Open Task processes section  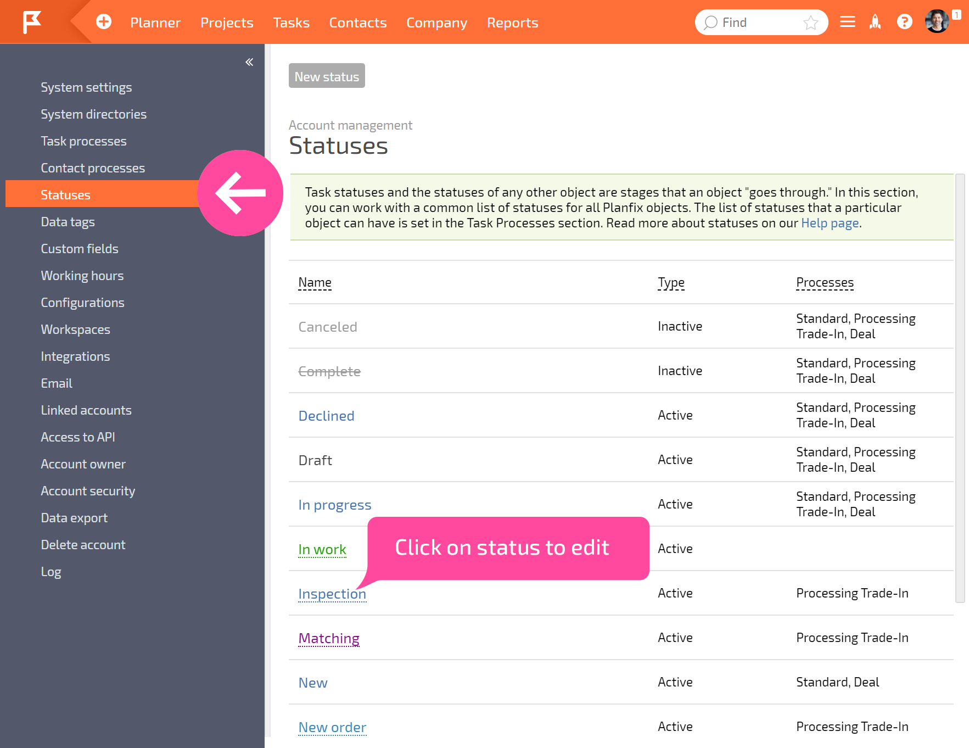(83, 141)
